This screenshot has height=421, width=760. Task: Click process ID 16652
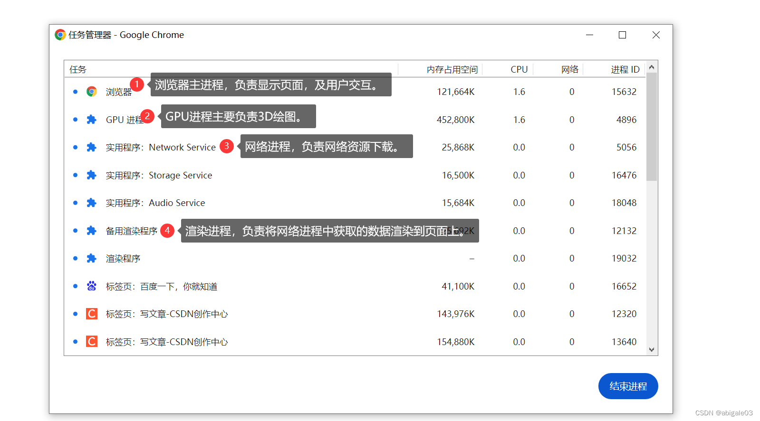tap(624, 286)
